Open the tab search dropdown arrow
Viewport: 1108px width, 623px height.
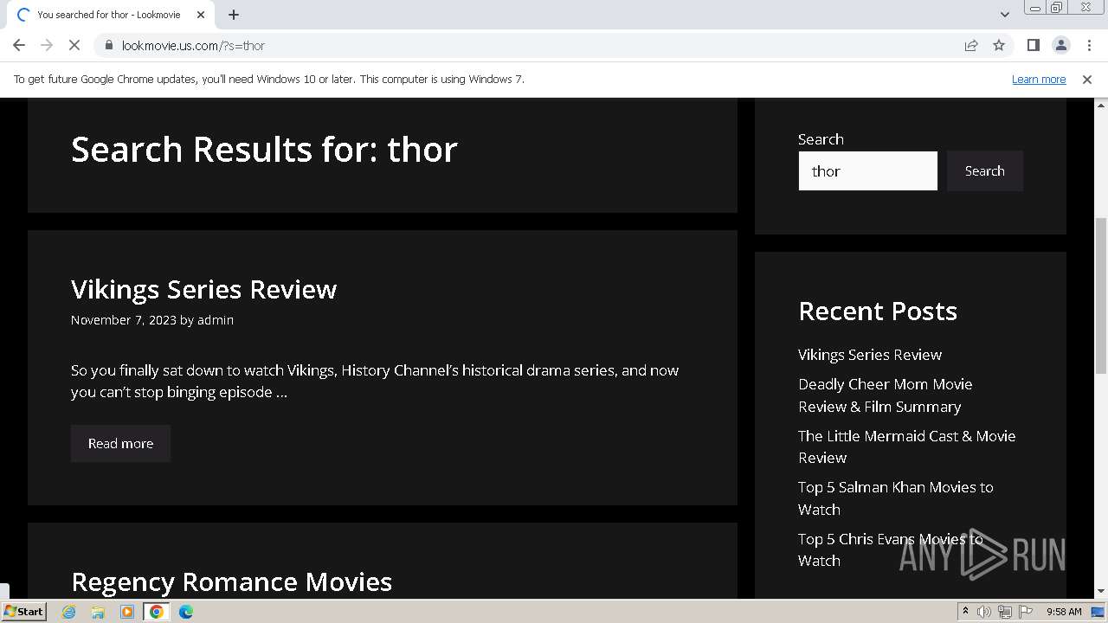1004,15
